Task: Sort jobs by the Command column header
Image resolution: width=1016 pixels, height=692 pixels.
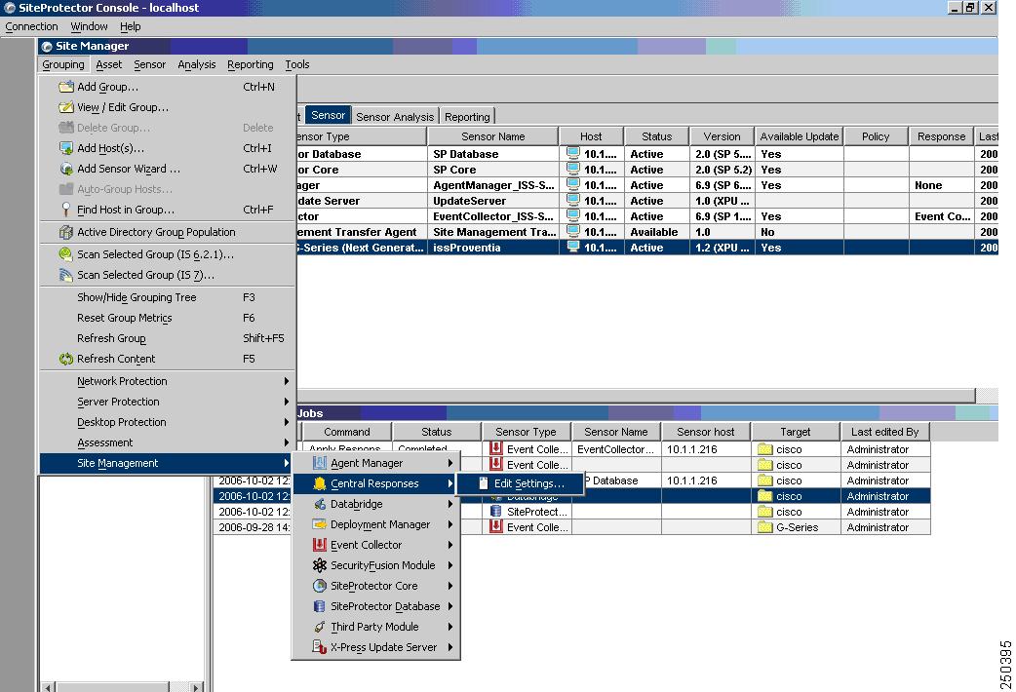Action: pos(347,432)
